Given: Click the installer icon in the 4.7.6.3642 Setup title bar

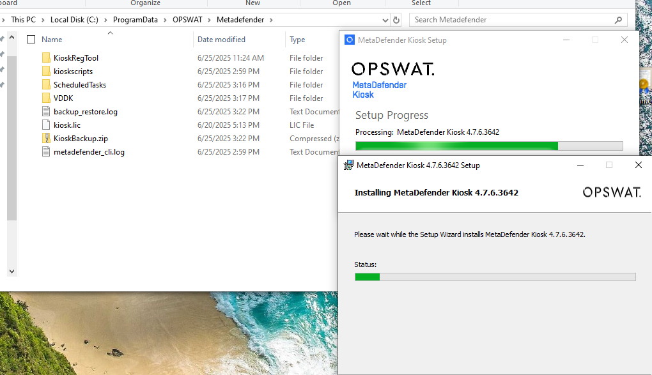Looking at the screenshot, I should pyautogui.click(x=348, y=165).
